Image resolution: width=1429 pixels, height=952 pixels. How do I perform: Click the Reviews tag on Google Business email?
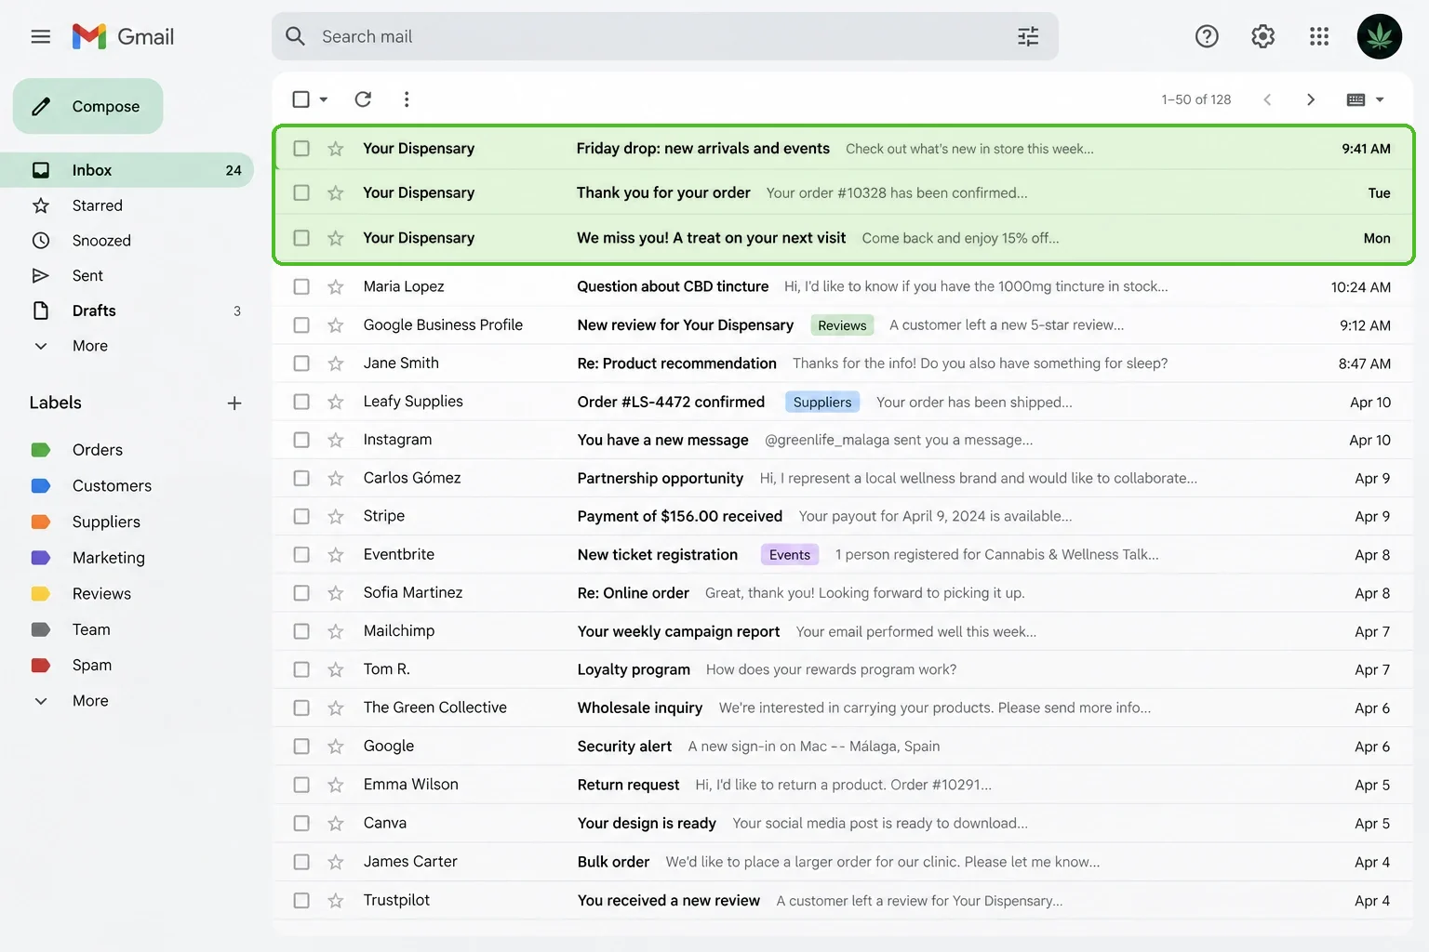pos(842,325)
